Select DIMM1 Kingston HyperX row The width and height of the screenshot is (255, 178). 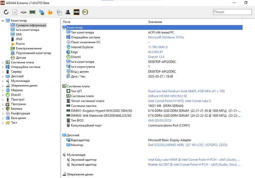[x=152, y=111]
